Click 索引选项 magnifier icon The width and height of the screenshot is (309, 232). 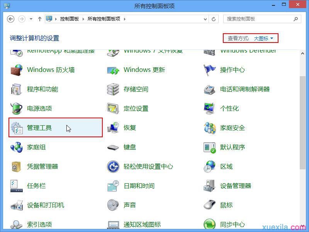pos(17,225)
